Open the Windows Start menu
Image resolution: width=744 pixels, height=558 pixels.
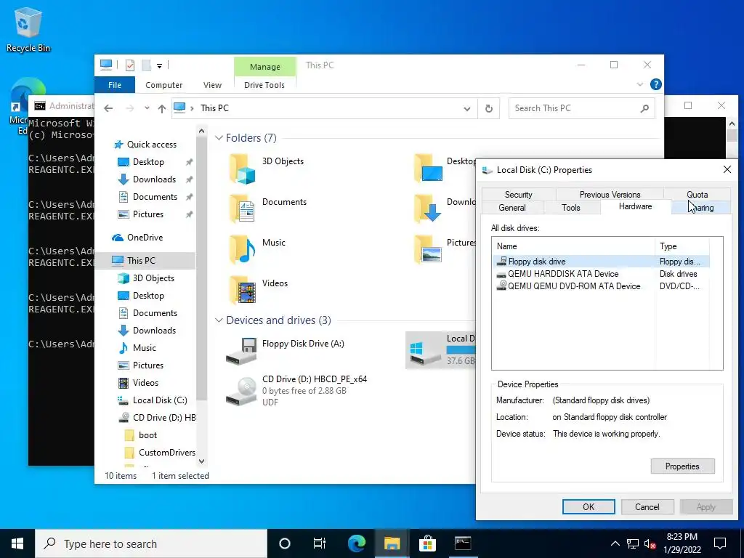point(17,543)
